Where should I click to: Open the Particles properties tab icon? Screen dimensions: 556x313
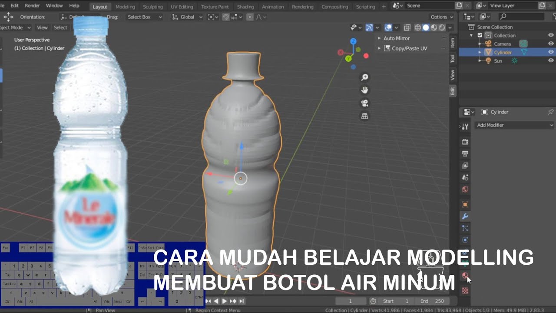pyautogui.click(x=465, y=228)
